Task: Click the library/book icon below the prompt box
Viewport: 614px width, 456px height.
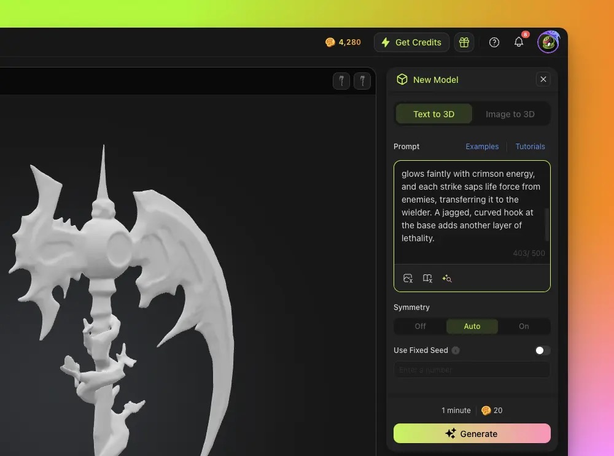Action: (x=427, y=278)
